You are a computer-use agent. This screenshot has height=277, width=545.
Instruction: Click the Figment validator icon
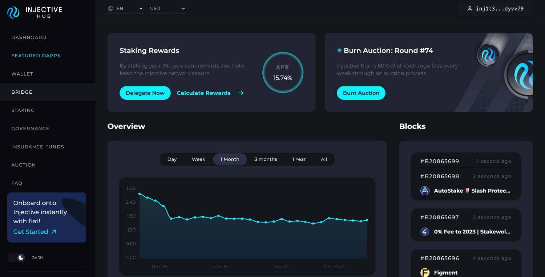pyautogui.click(x=425, y=272)
